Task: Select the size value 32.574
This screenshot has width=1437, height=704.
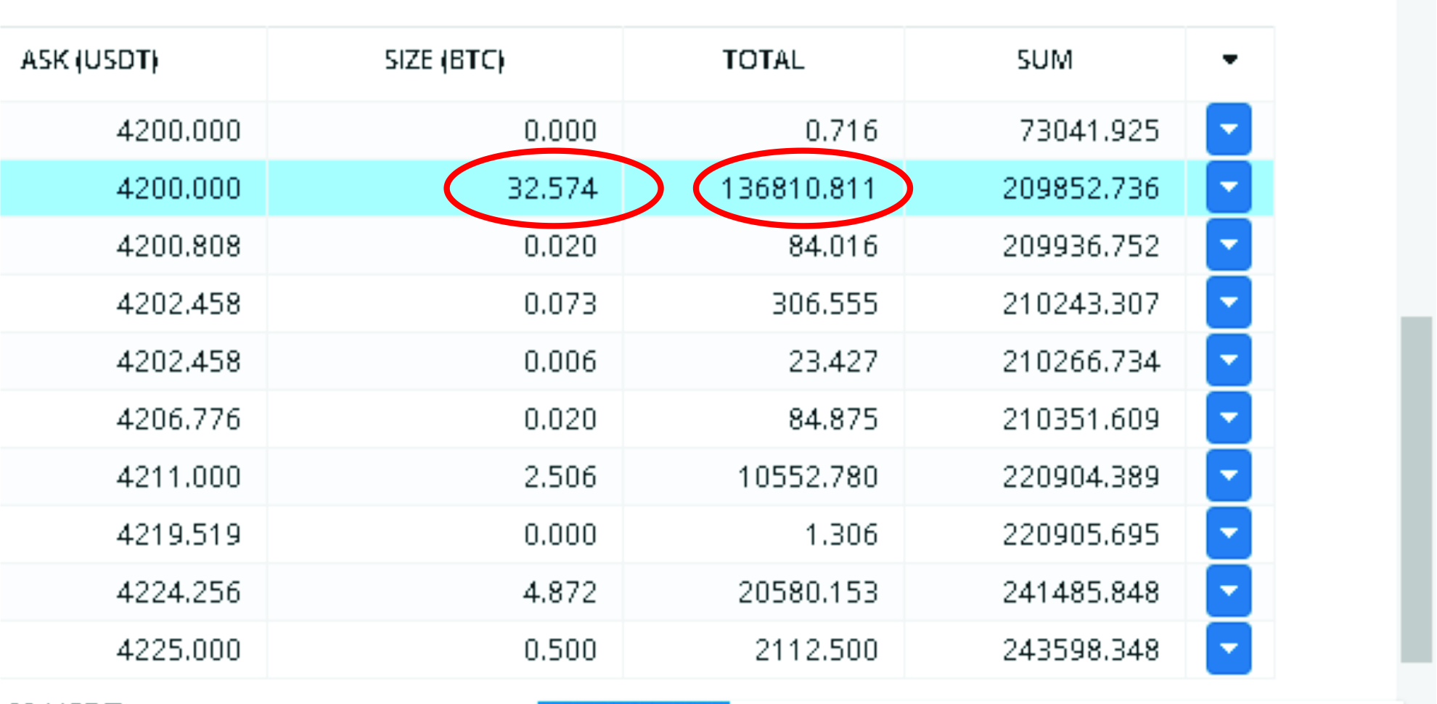Action: 552,189
